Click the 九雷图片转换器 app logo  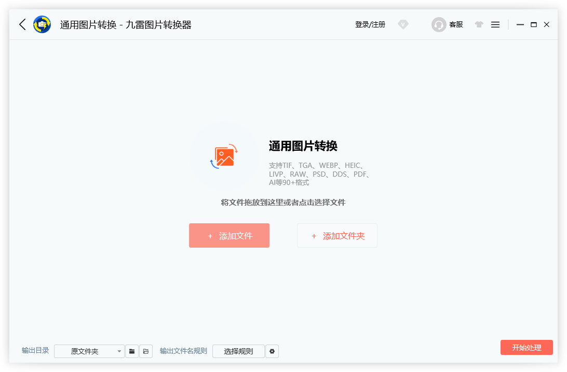click(x=42, y=24)
